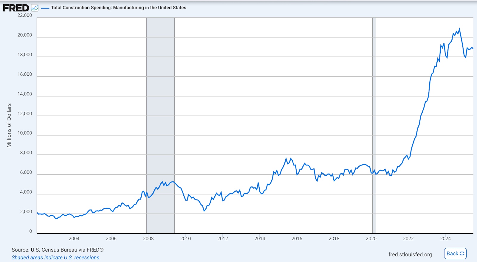The width and height of the screenshot is (477, 262).
Task: Open the fred.stlouisfed.org link
Action: (410, 254)
